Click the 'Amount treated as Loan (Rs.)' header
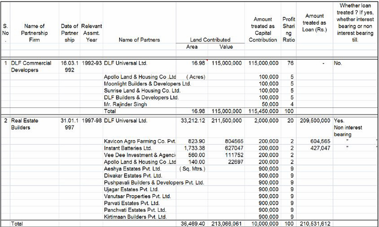Image resolution: width=379 pixels, height=227 pixels. [314, 23]
